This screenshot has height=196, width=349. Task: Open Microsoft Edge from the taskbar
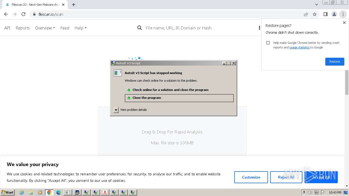click(59, 192)
